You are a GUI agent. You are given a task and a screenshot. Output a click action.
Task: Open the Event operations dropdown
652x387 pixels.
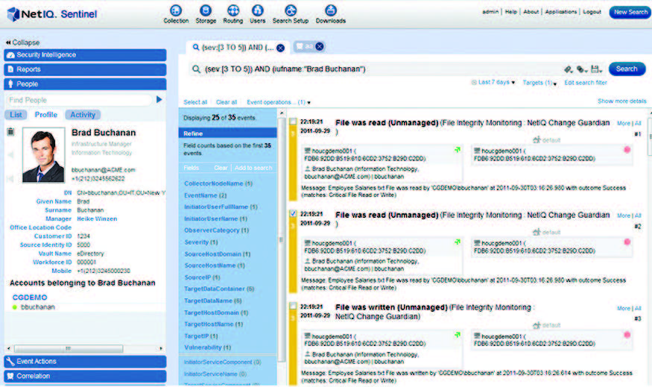tap(279, 102)
